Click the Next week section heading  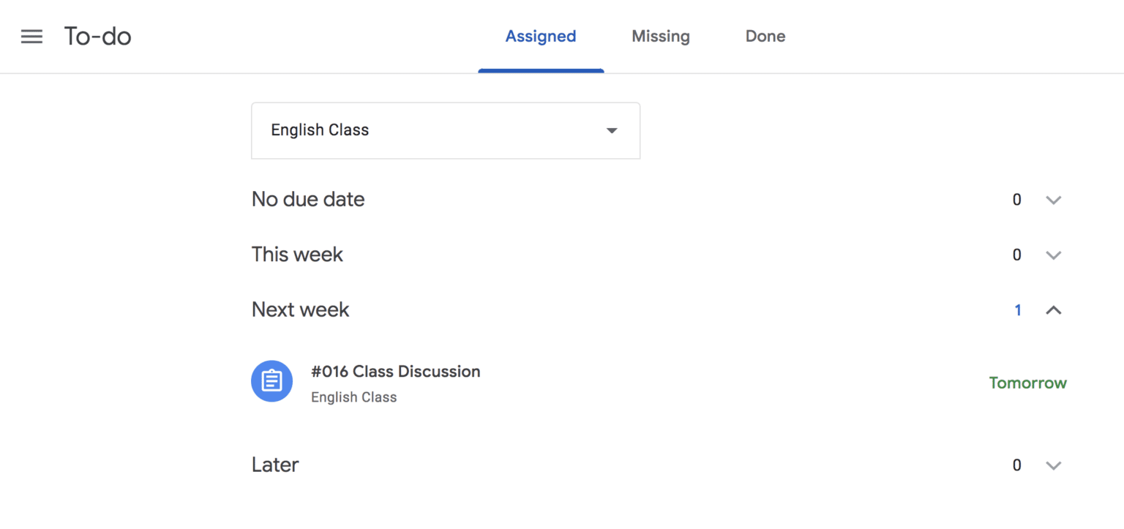(x=300, y=309)
